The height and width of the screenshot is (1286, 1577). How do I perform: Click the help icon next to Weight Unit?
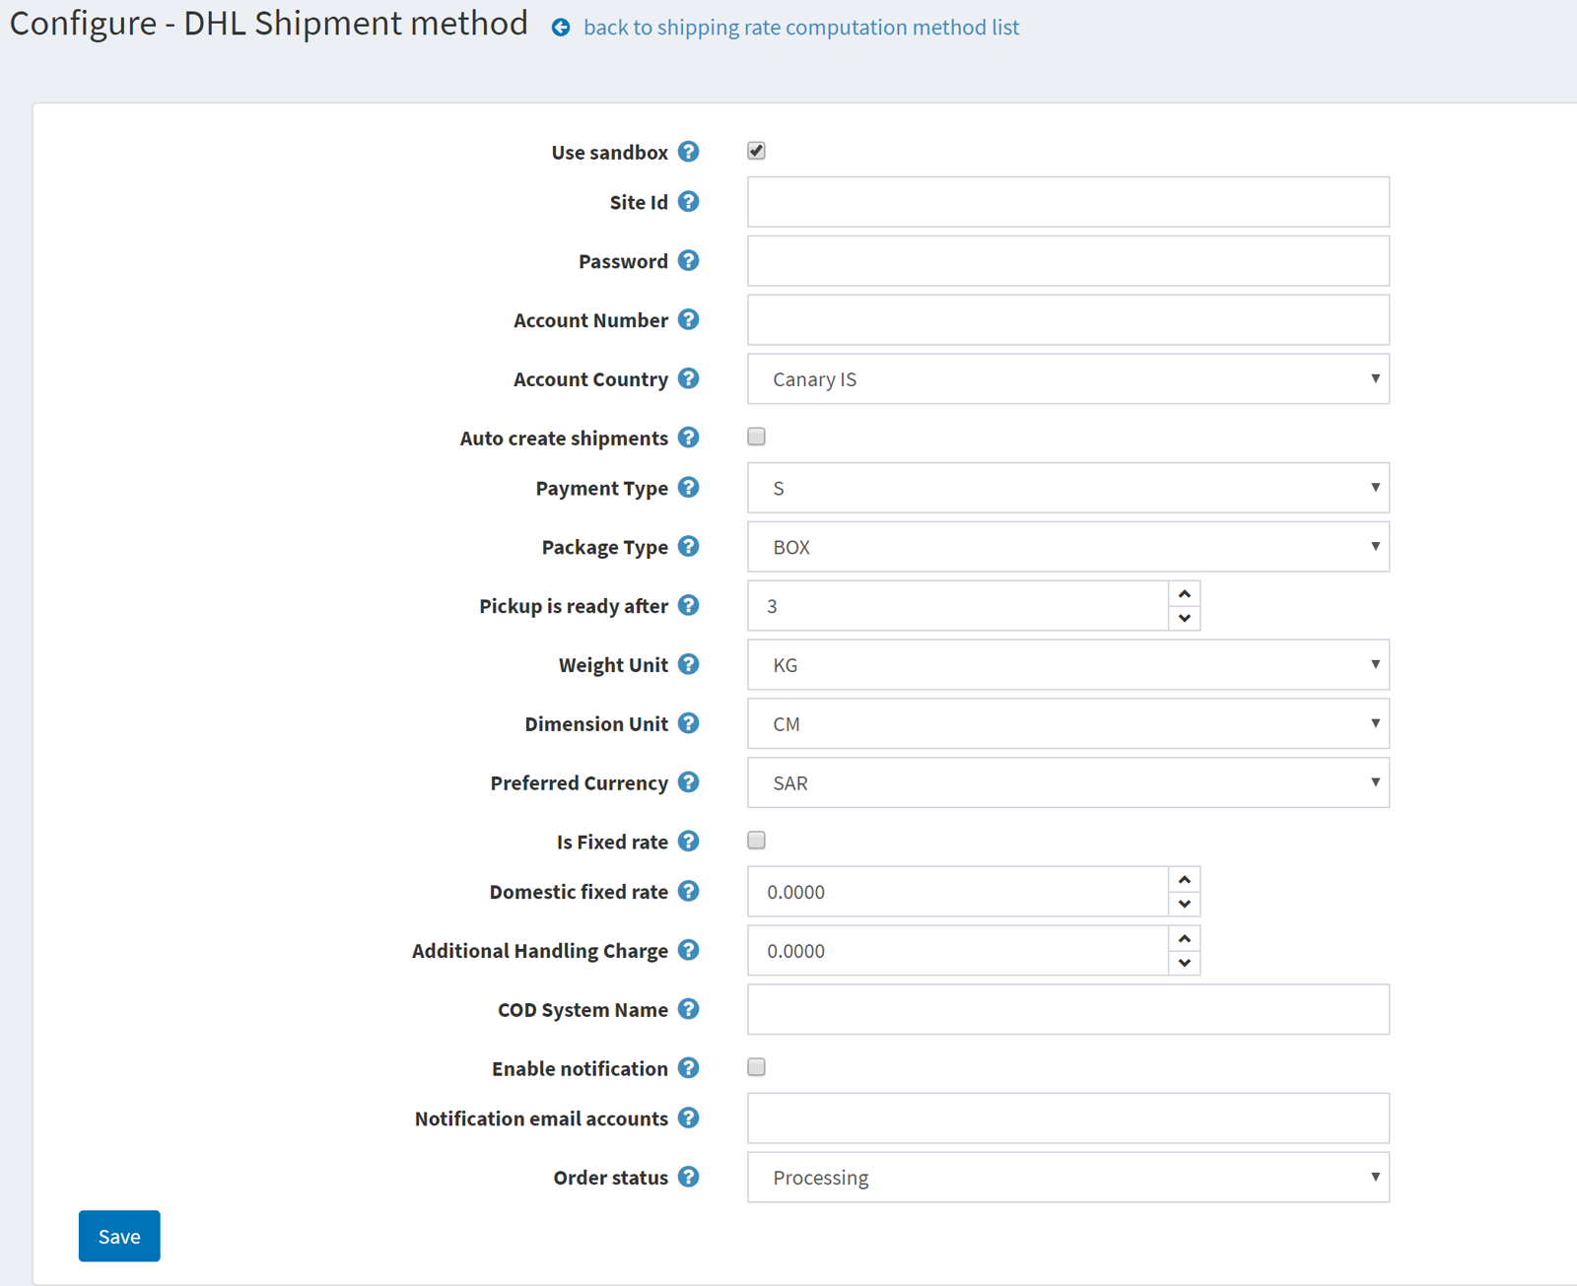click(689, 664)
